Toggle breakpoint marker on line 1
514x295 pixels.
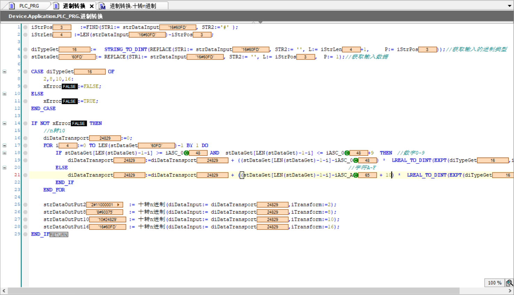coord(25,27)
